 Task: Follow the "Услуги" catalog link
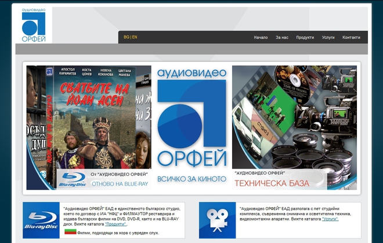pos(330,219)
